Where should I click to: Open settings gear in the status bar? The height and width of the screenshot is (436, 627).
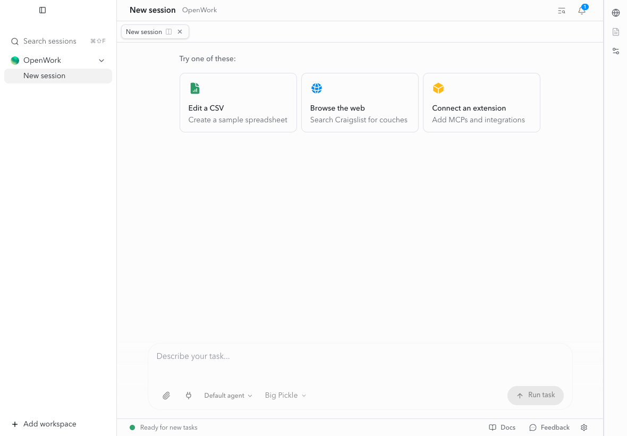point(584,427)
